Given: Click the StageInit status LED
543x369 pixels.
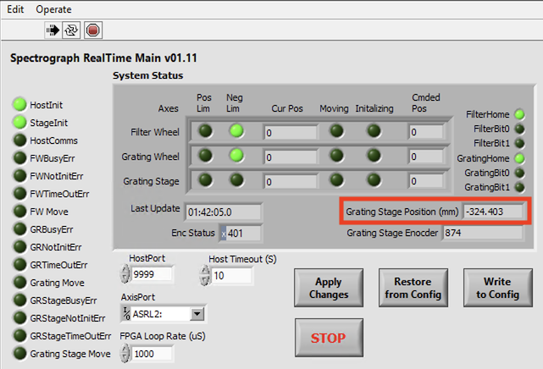Looking at the screenshot, I should click(19, 123).
